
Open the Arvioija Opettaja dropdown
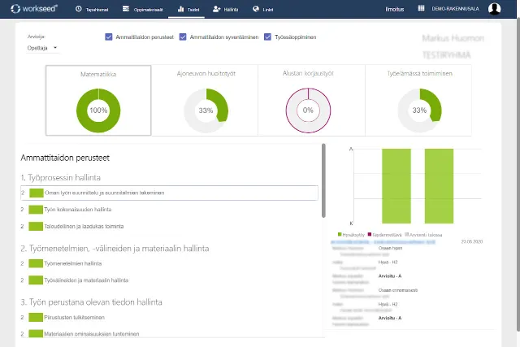44,48
